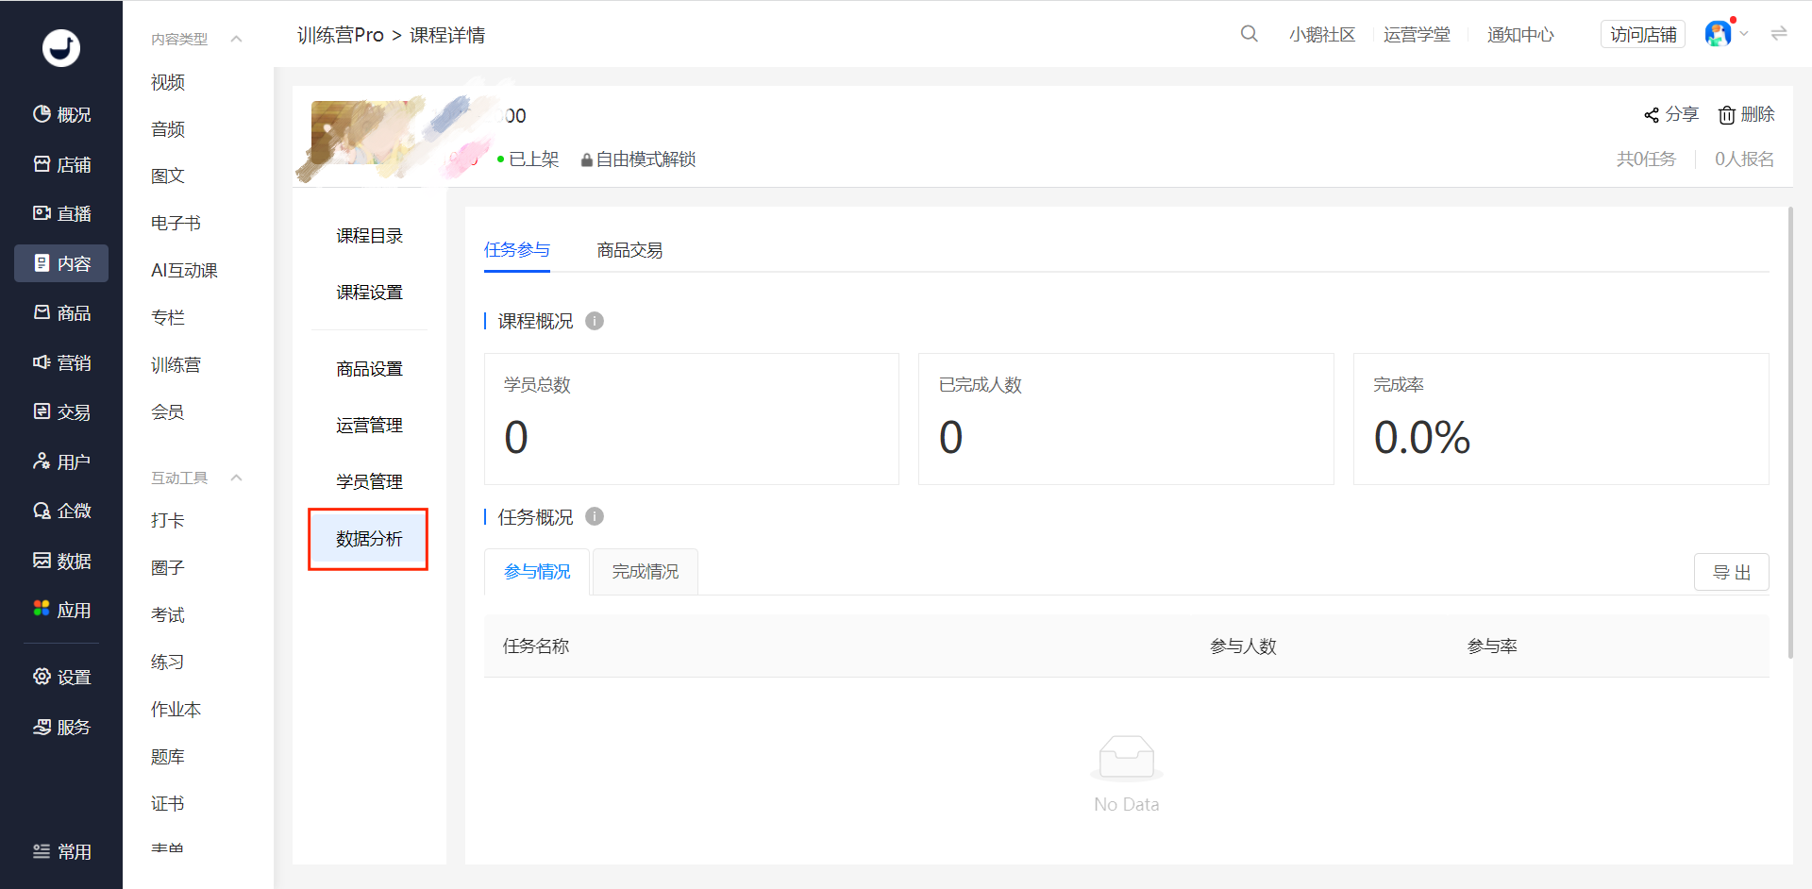
Task: Open the 运营学堂 link
Action: tap(1417, 35)
